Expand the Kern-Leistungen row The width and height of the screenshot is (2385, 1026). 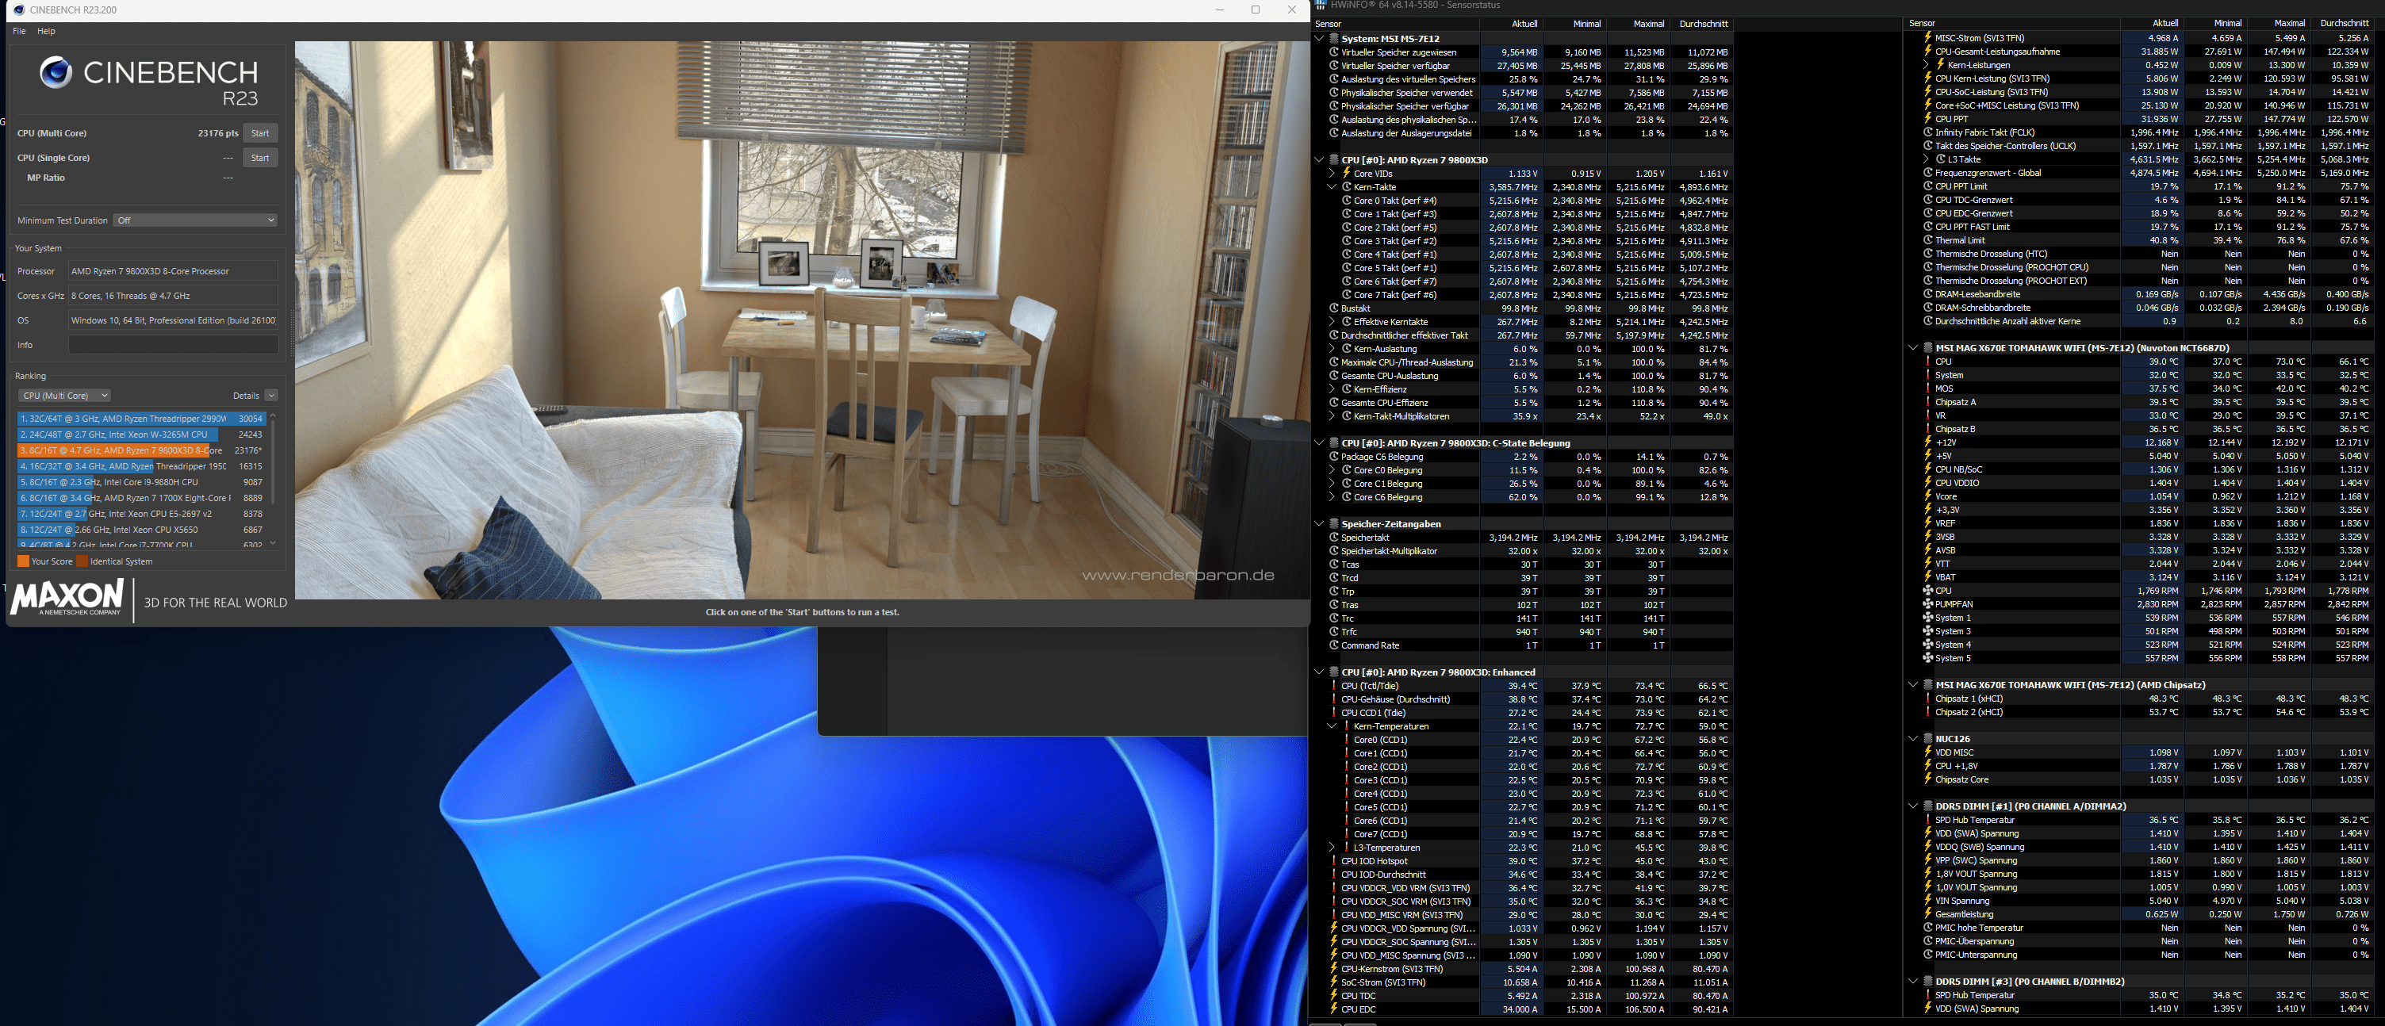coord(1926,65)
